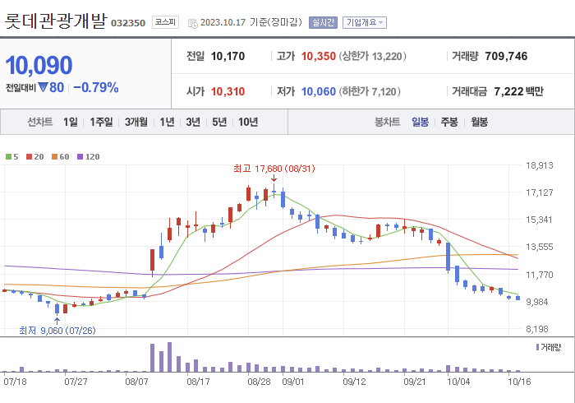This screenshot has width=575, height=403.
Task: Select the 3년 line chart tab
Action: click(193, 122)
